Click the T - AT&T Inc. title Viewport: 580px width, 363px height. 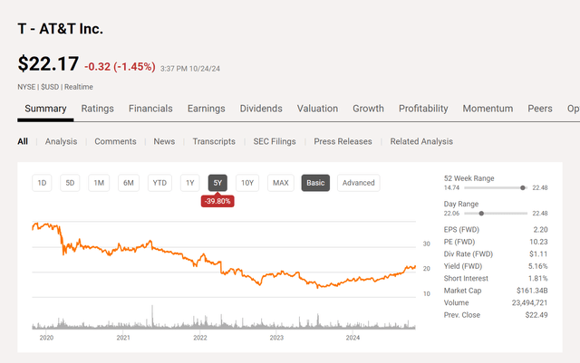click(x=61, y=29)
